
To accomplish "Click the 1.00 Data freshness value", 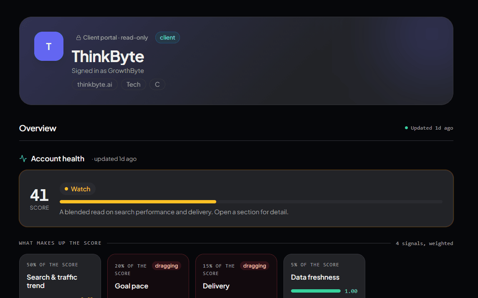I will pos(351,291).
